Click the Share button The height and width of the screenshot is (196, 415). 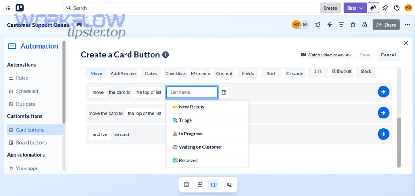click(x=386, y=25)
